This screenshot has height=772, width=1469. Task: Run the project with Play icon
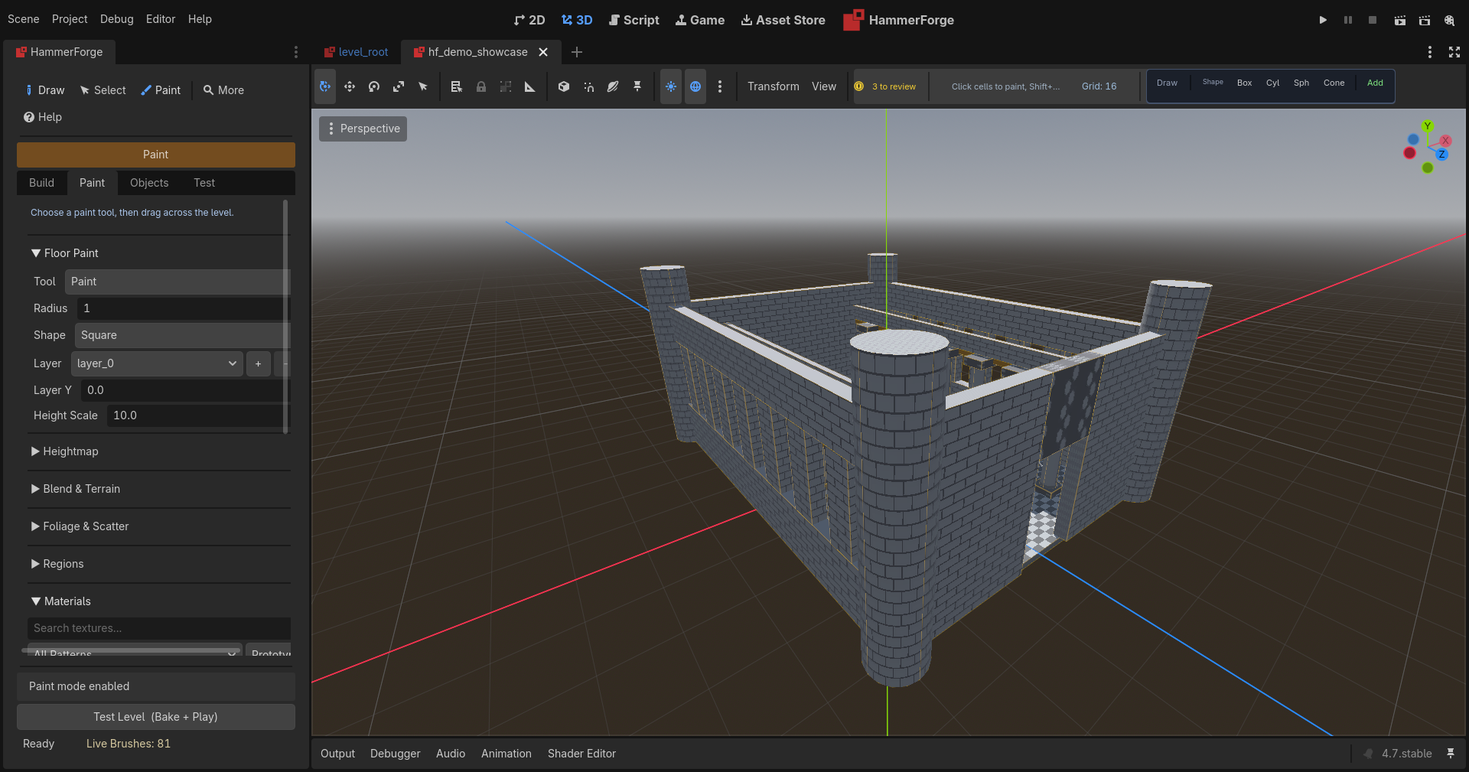coord(1323,20)
